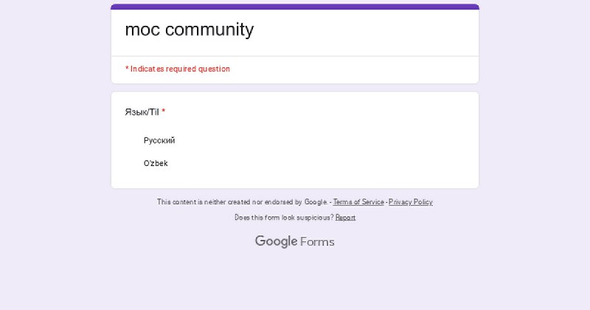Click the 'neither created nor endorsed by Google' disclaimer
Image resolution: width=590 pixels, height=310 pixels.
tap(242, 202)
